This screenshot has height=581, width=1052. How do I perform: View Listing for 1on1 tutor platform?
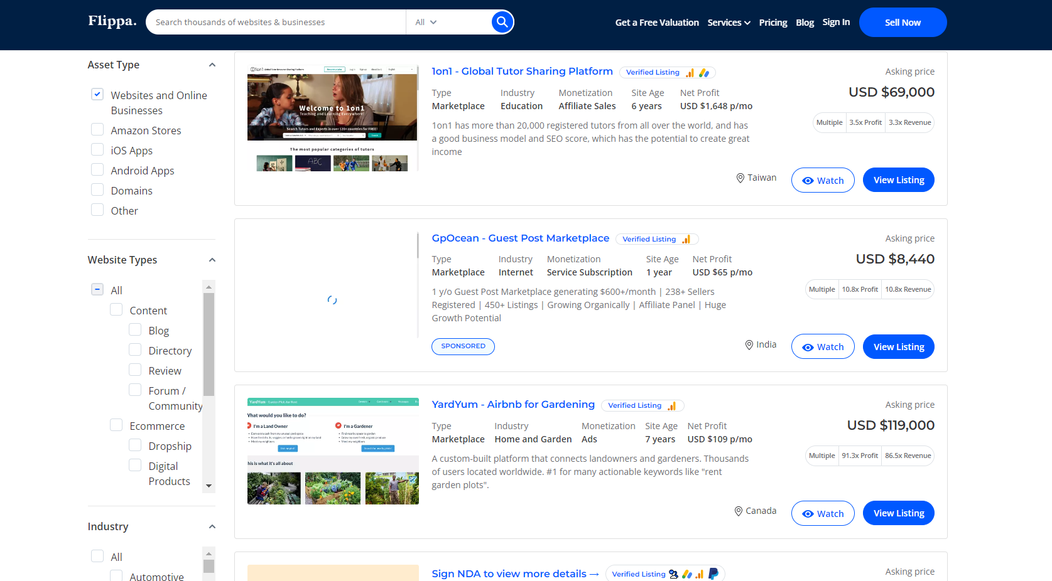(x=899, y=180)
